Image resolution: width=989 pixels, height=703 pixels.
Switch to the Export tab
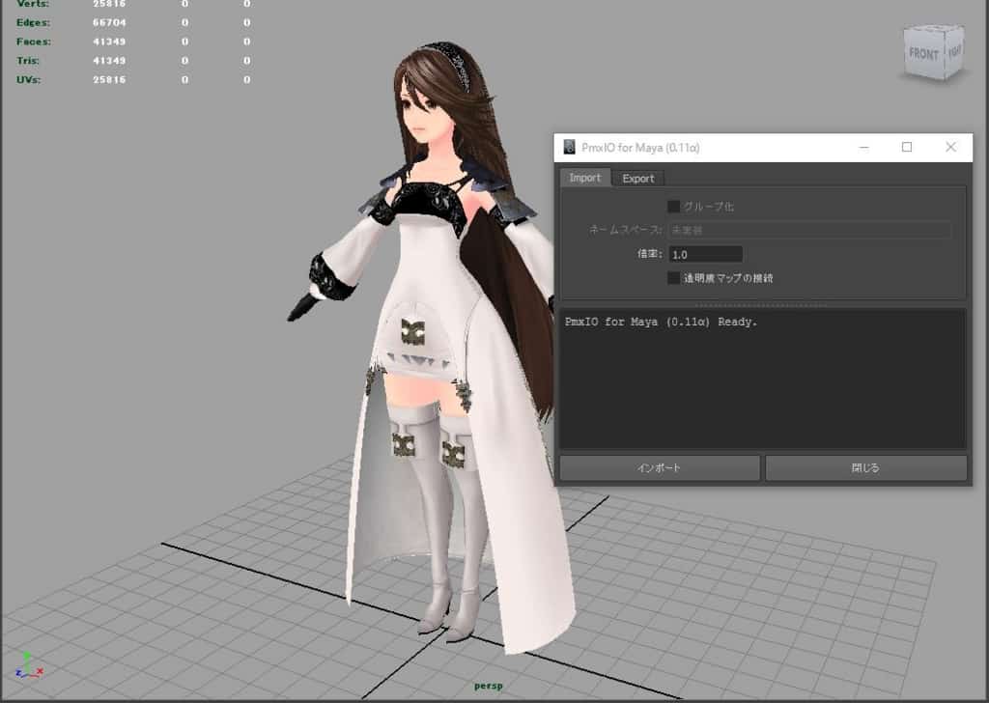pos(637,179)
